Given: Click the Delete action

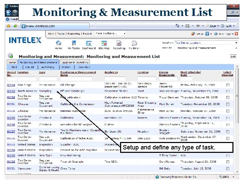Looking at the screenshot, I should coord(66,67).
